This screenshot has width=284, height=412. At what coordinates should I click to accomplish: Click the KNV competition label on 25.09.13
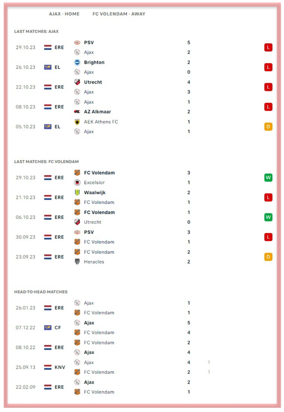click(x=60, y=367)
